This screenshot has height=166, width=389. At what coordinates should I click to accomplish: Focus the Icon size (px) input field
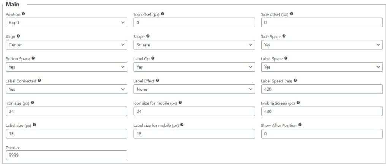click(66, 111)
